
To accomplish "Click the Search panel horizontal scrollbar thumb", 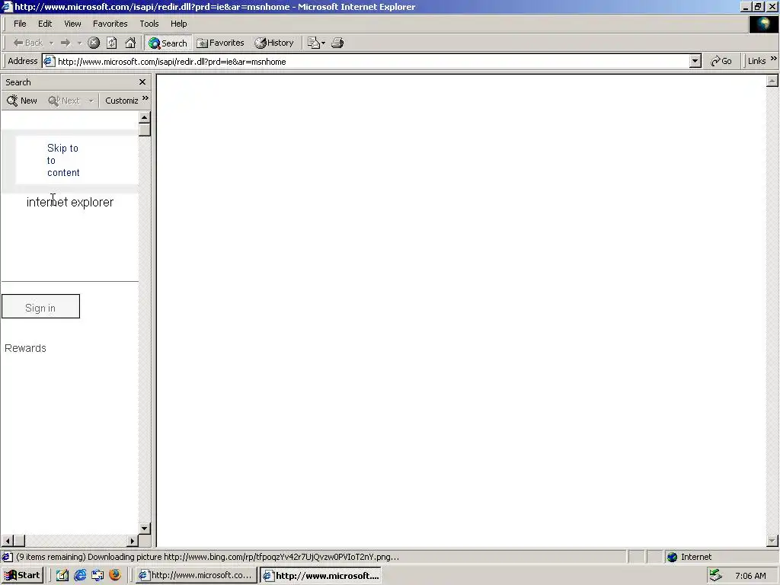I will [x=19, y=541].
